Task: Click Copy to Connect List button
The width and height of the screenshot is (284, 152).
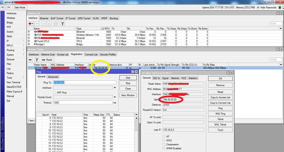Action: coord(220,103)
